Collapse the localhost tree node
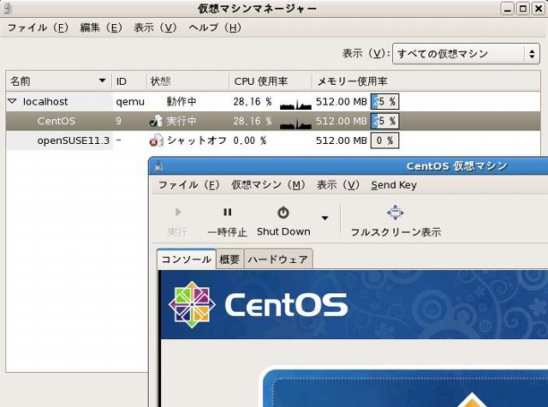548x407 pixels. [x=12, y=101]
